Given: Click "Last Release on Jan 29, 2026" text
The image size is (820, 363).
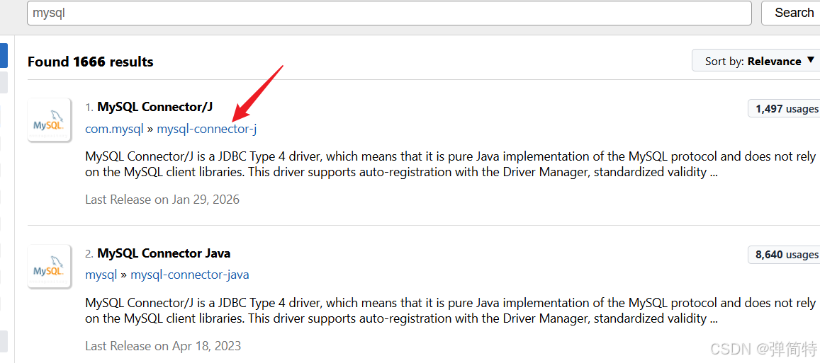Looking at the screenshot, I should pos(162,200).
